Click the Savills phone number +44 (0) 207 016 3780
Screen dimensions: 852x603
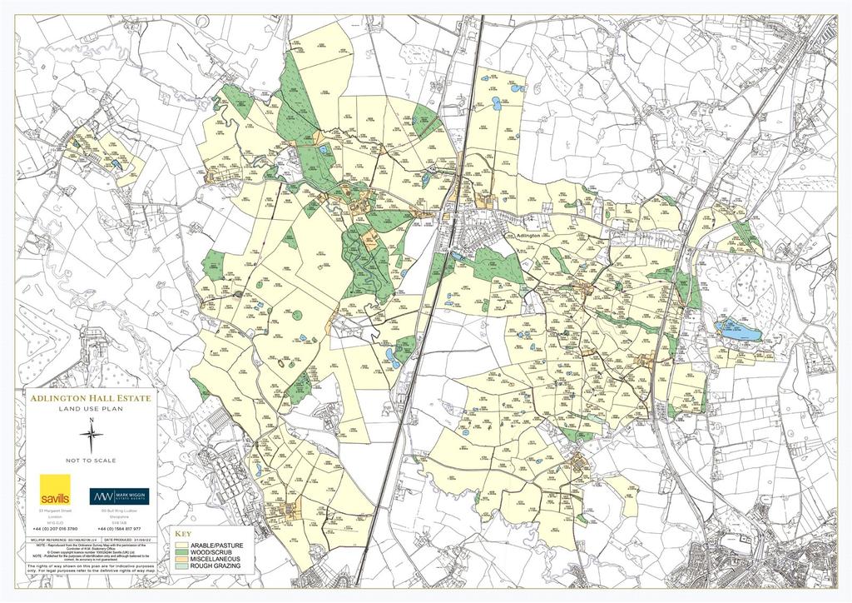(x=55, y=529)
